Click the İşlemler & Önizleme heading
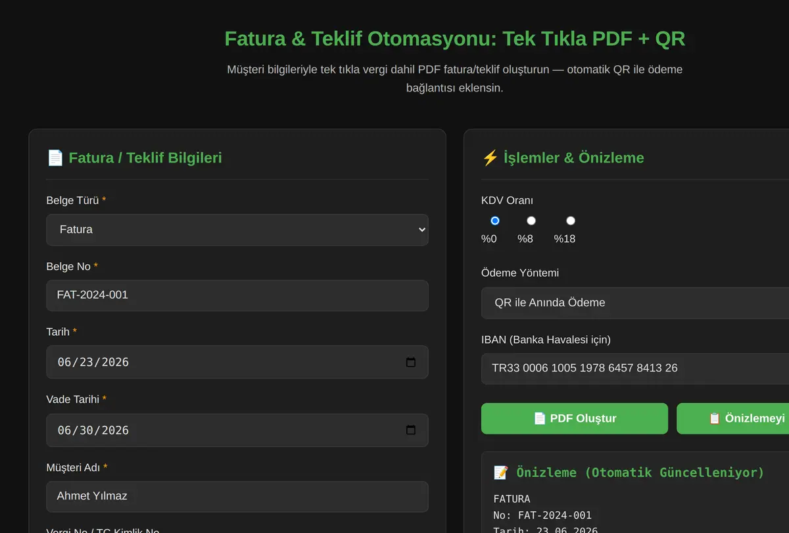Image resolution: width=789 pixels, height=533 pixels. (563, 158)
